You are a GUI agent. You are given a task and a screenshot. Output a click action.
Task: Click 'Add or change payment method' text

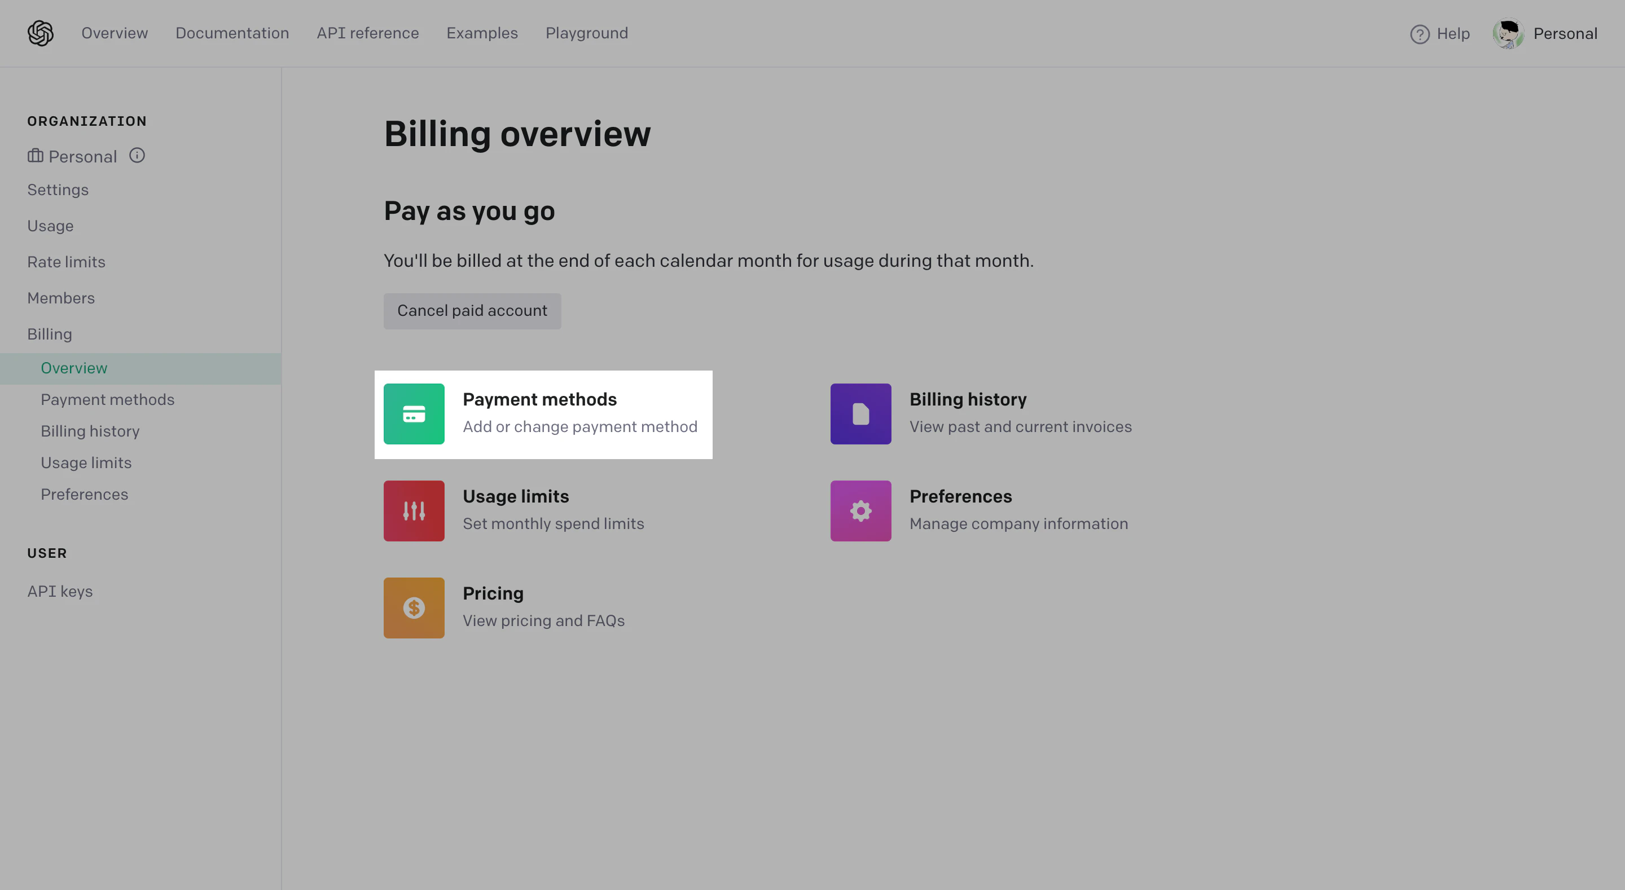click(581, 426)
